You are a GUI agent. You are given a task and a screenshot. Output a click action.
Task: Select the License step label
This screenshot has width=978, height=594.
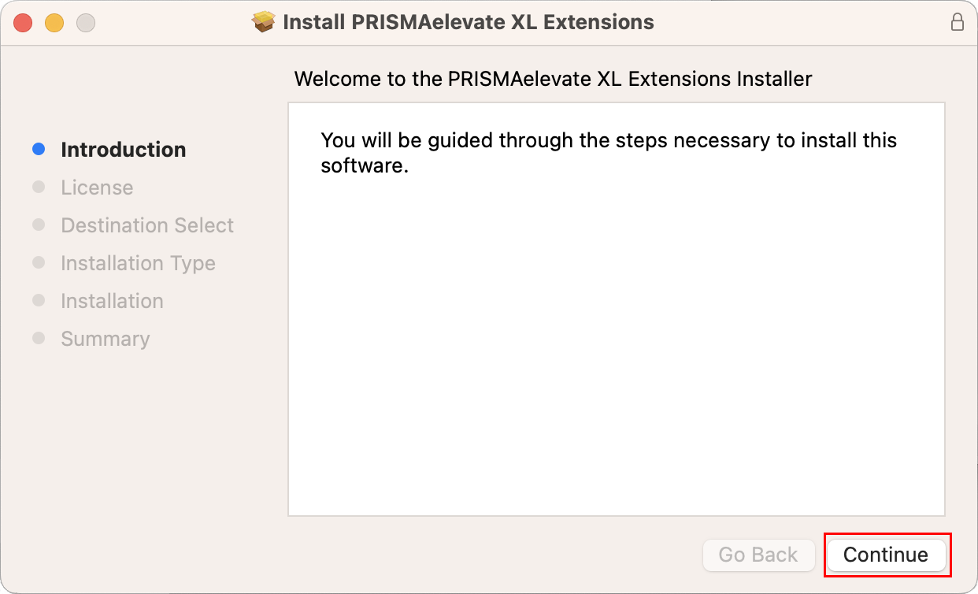click(97, 187)
